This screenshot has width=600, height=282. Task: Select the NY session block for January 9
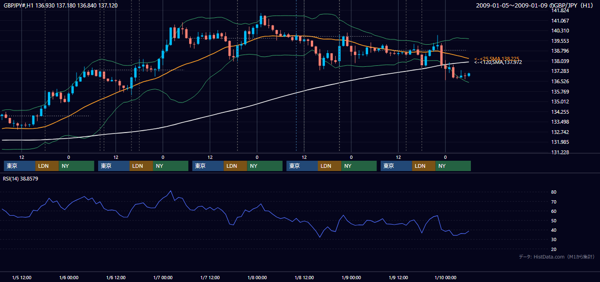click(x=453, y=166)
